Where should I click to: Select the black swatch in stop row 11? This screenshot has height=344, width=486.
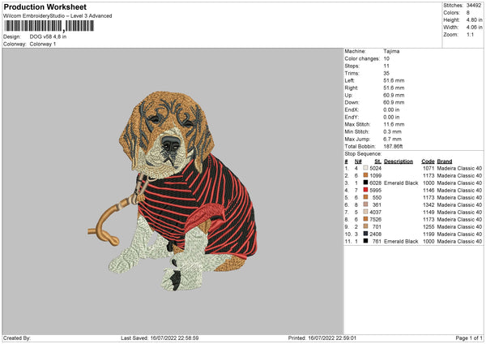[365, 241]
